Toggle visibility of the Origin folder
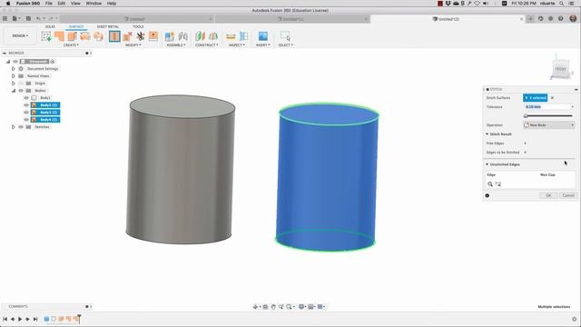Viewport: 581px width, 327px height. pos(21,84)
